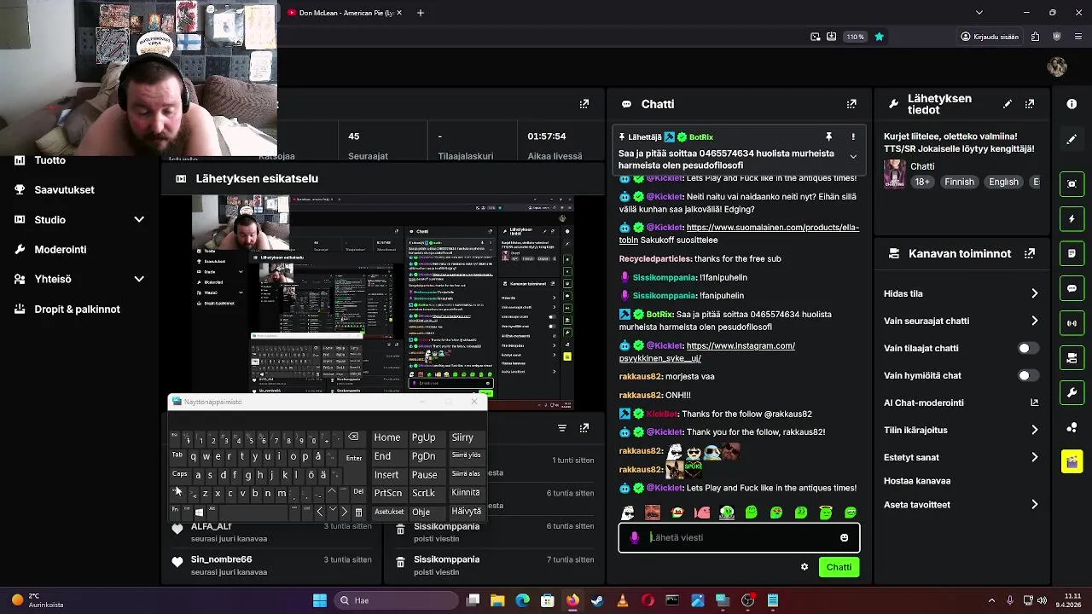Pop out the activity feed panel
The width and height of the screenshot is (1092, 614).
[x=584, y=428]
